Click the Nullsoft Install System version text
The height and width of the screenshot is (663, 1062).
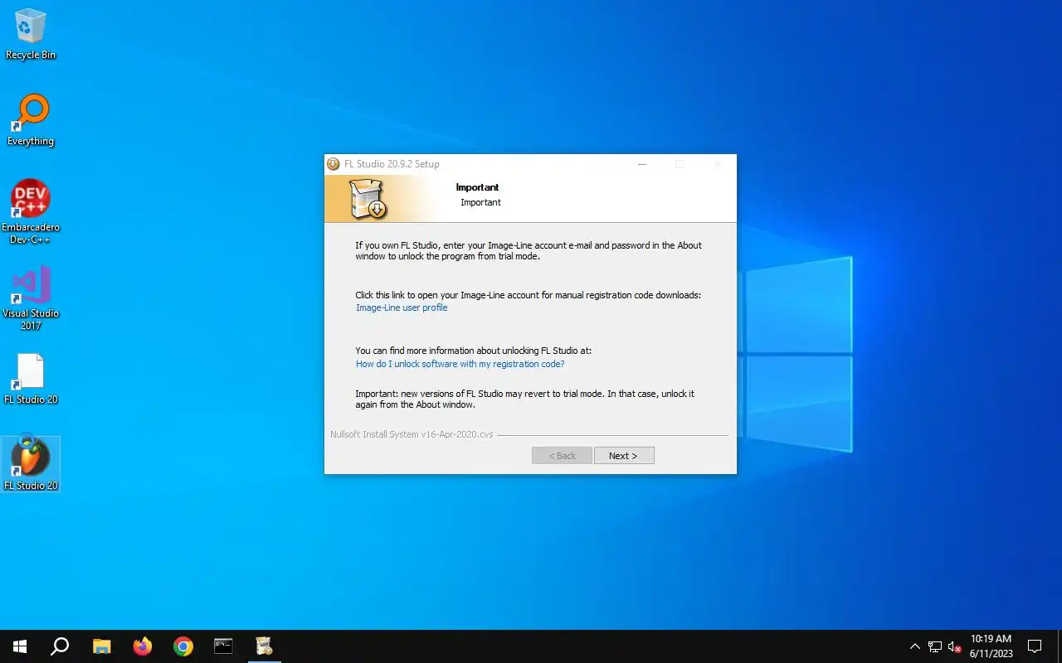pos(412,434)
